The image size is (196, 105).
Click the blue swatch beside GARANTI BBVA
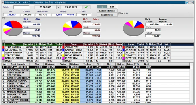click(63, 50)
